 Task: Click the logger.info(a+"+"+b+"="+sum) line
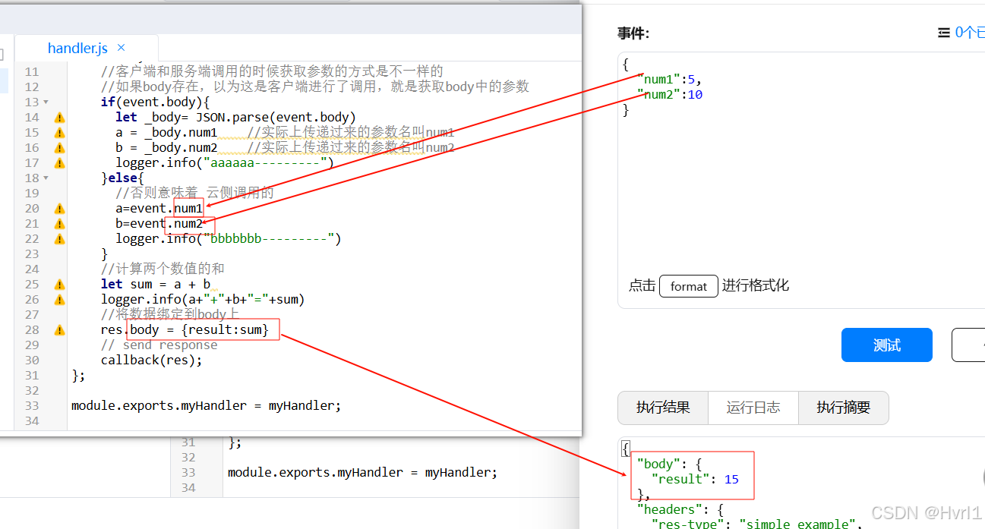pyautogui.click(x=203, y=299)
